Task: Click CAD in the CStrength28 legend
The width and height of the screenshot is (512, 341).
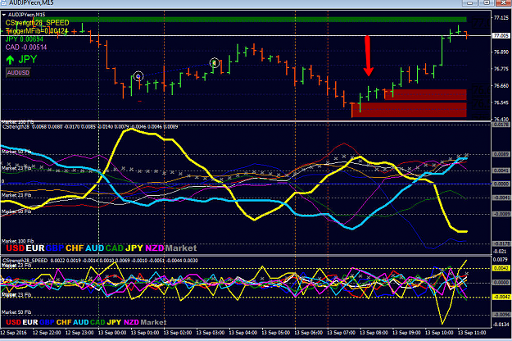Action: [x=115, y=248]
